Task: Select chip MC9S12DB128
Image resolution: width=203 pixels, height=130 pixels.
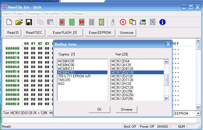Action: click(x=137, y=69)
